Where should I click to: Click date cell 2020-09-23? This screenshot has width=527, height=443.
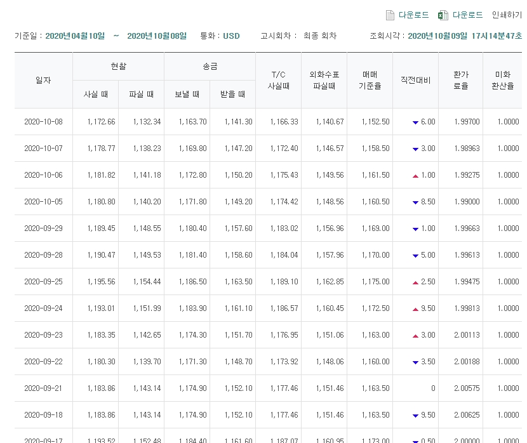click(x=43, y=335)
